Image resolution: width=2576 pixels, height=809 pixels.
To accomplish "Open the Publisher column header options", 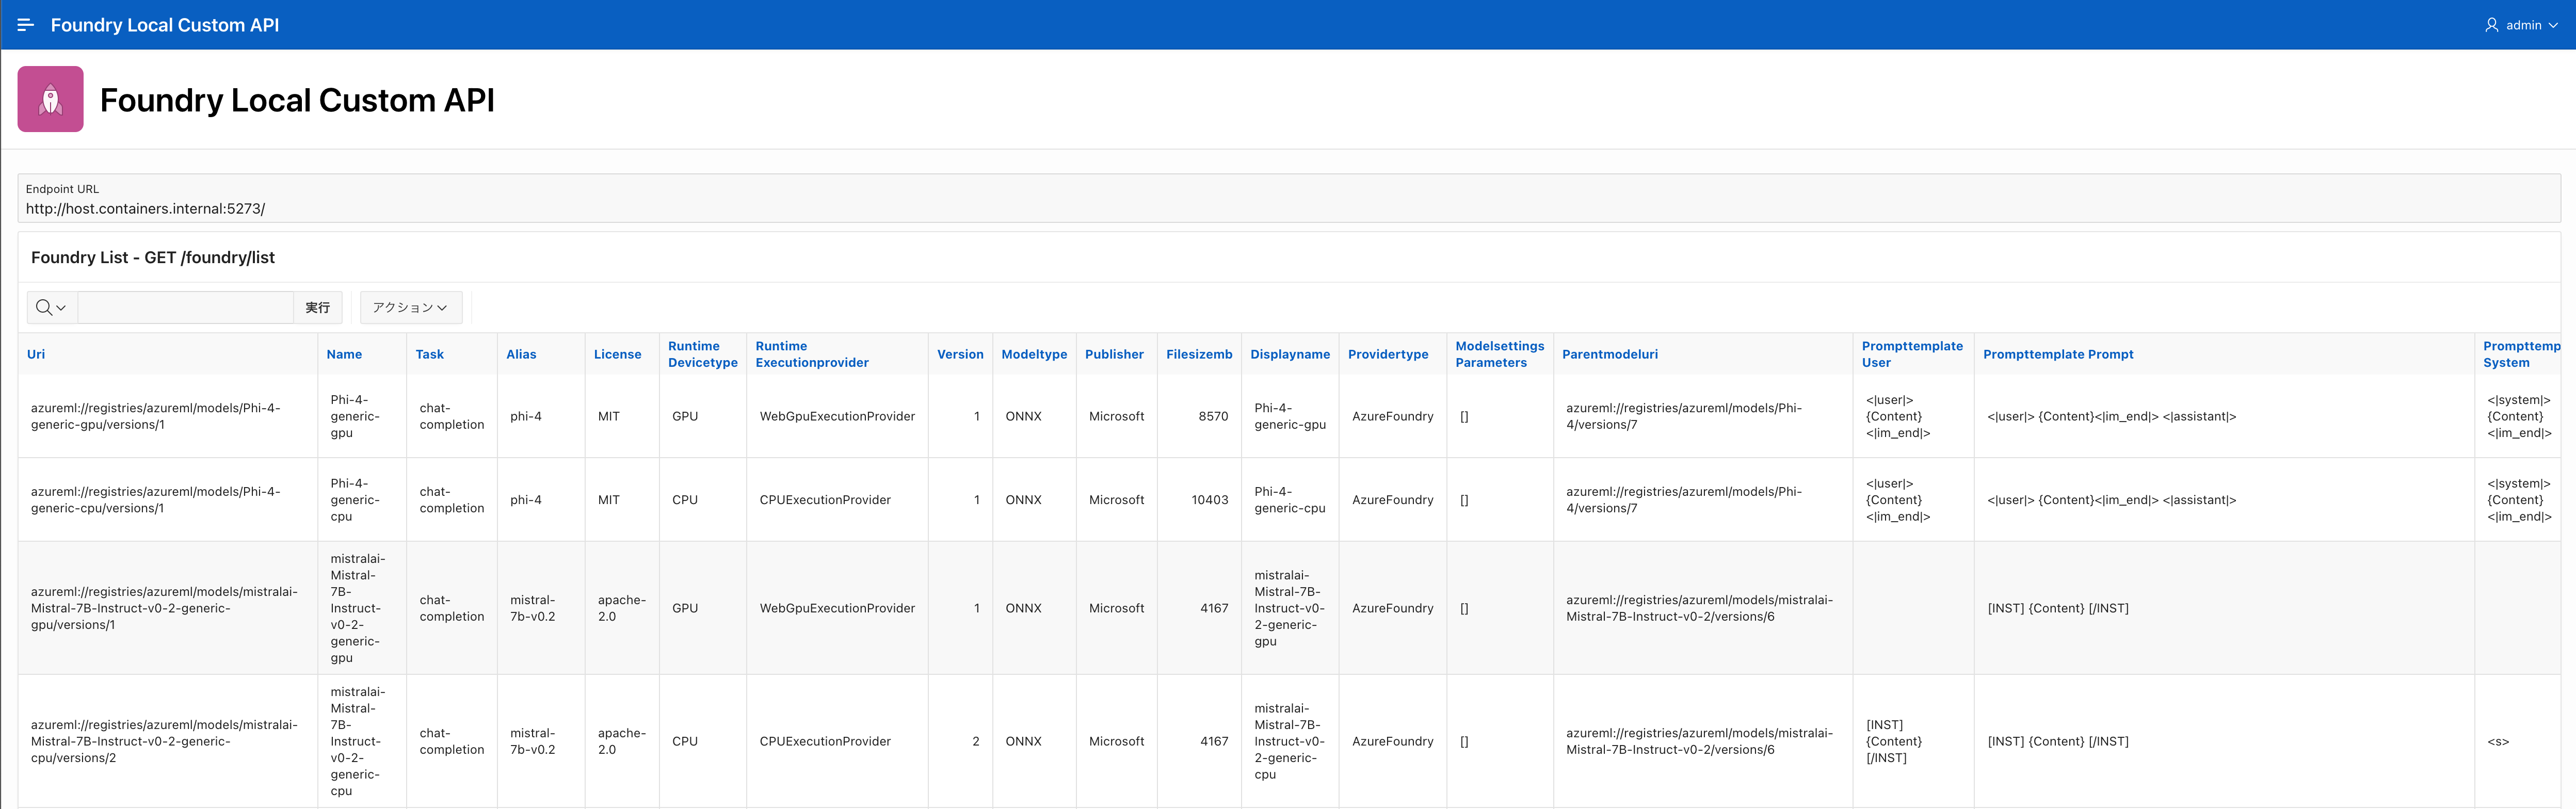I will [1113, 354].
